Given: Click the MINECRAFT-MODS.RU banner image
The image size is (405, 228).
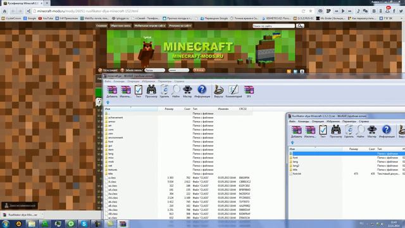Looking at the screenshot, I should 201,49.
